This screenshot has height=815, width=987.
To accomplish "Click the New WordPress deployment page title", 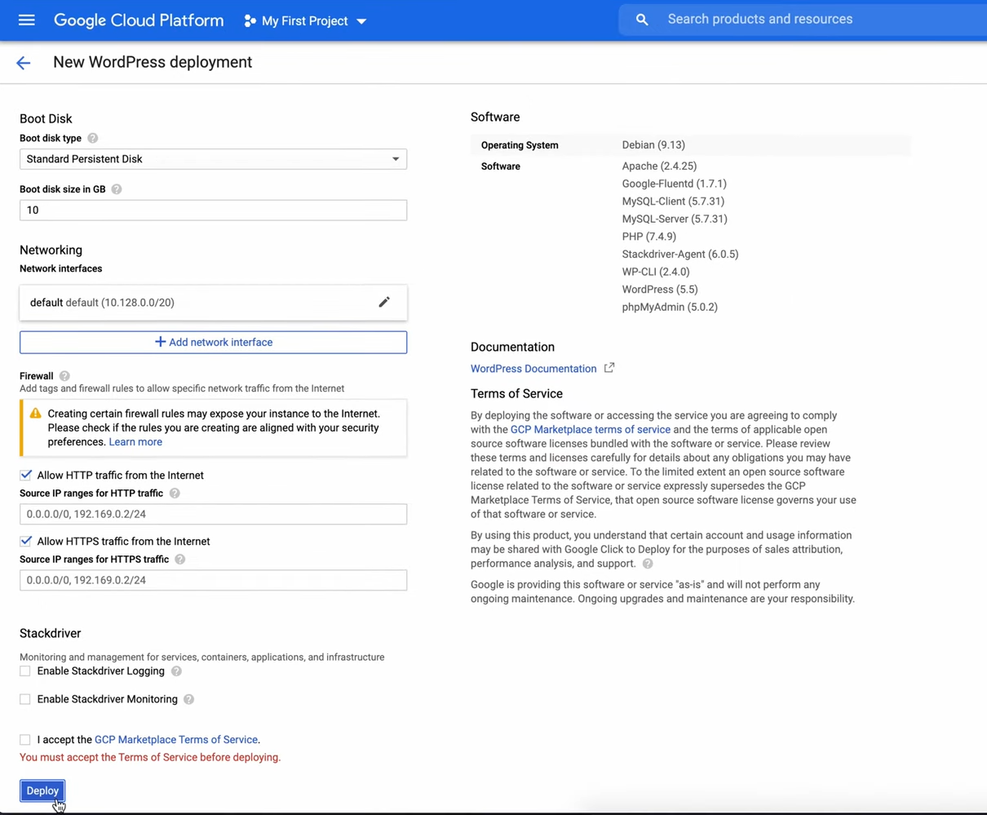I will [153, 63].
